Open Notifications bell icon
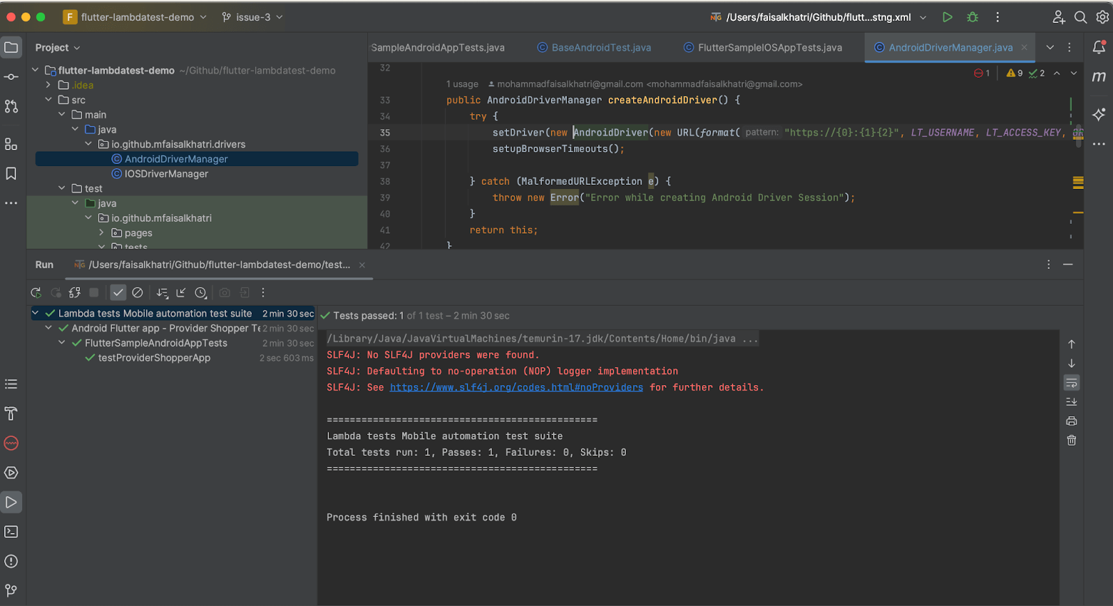 (1099, 47)
